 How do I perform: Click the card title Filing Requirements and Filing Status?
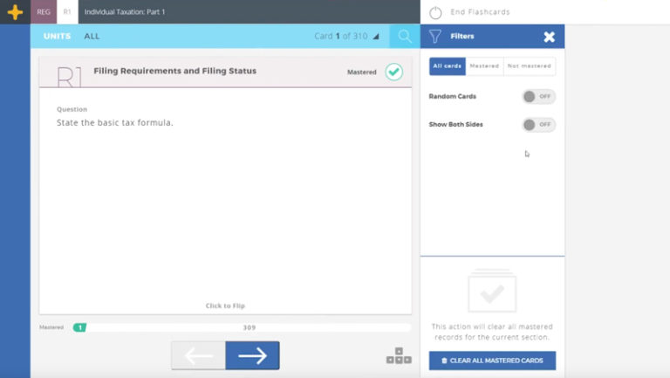[x=175, y=71]
